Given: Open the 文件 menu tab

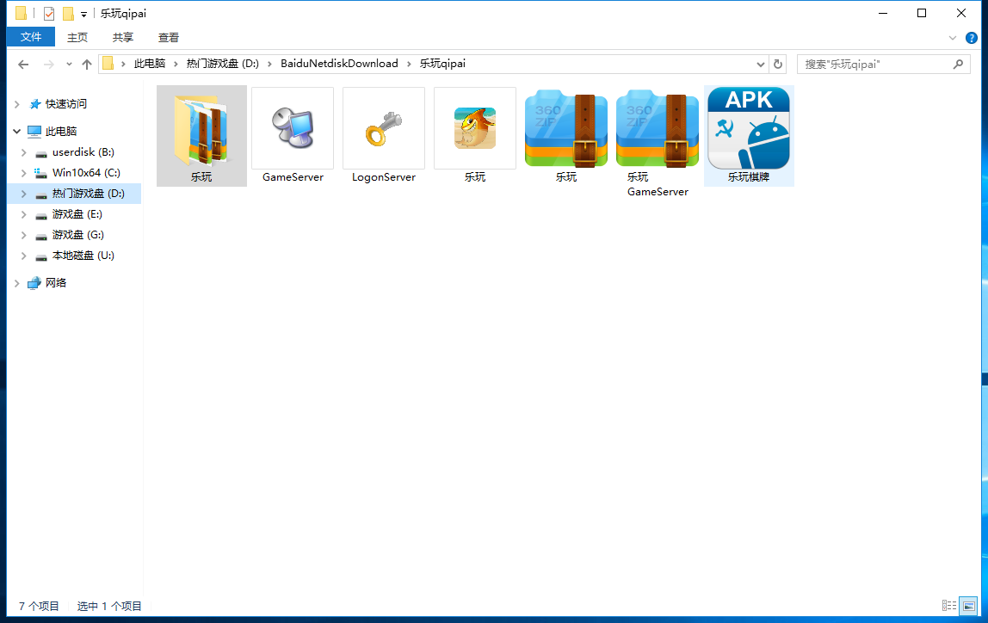Looking at the screenshot, I should [31, 37].
